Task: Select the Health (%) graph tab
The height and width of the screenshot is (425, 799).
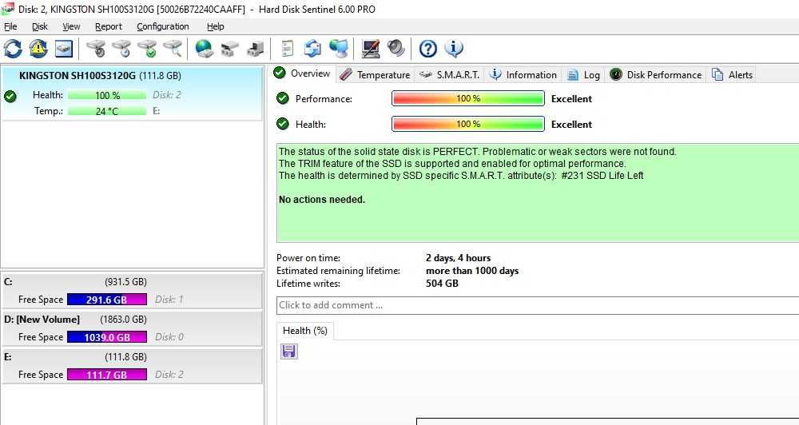Action: 304,331
